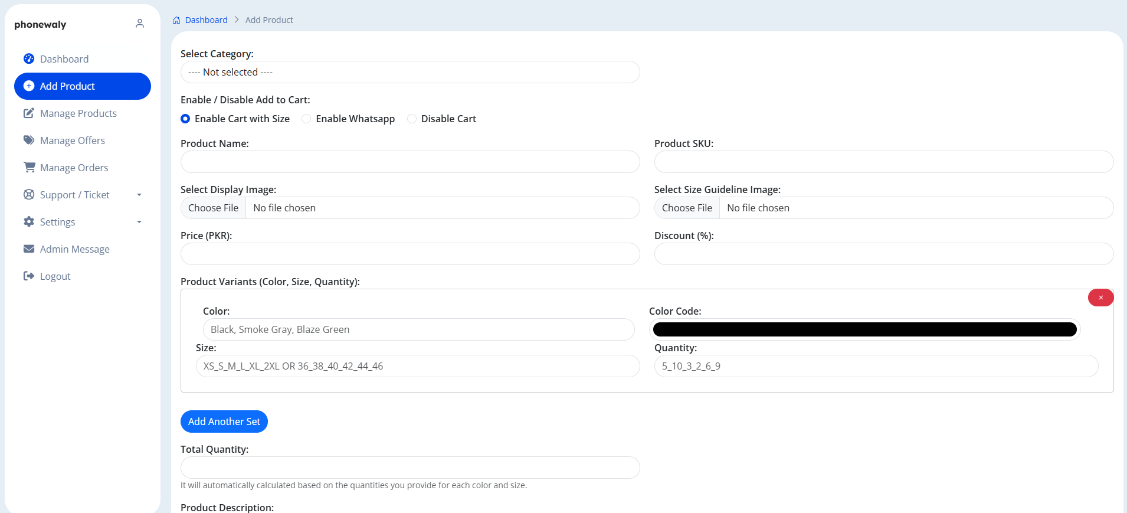The height and width of the screenshot is (513, 1127).
Task: Choose the Disable Cart radio option
Action: [x=412, y=119]
